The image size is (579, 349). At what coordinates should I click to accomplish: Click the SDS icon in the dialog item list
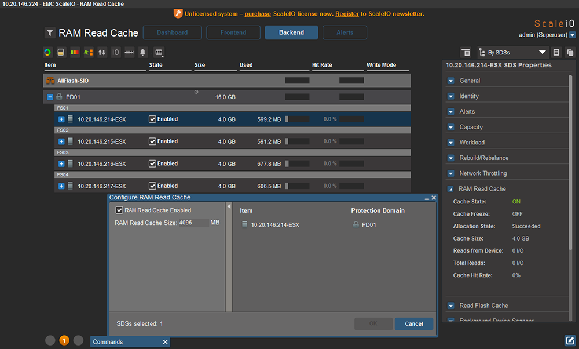(x=244, y=224)
